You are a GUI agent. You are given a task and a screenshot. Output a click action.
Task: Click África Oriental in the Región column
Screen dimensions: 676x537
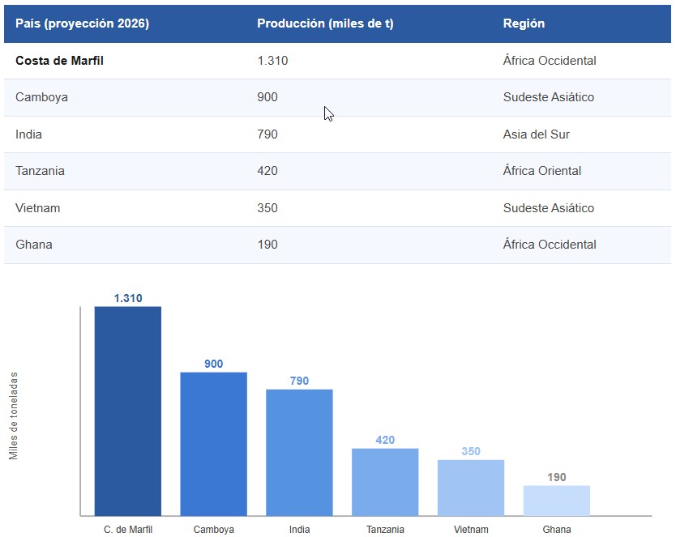pyautogui.click(x=541, y=171)
